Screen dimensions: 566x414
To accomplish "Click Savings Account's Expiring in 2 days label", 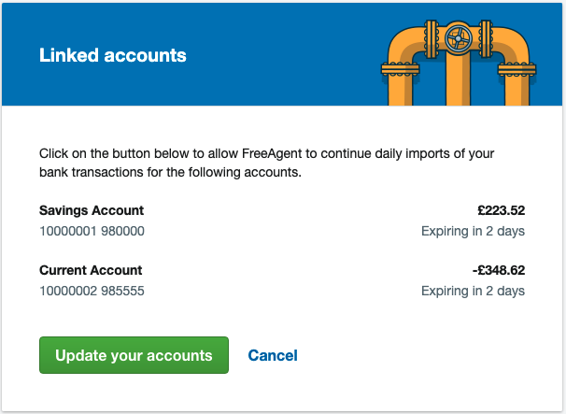I will (473, 231).
